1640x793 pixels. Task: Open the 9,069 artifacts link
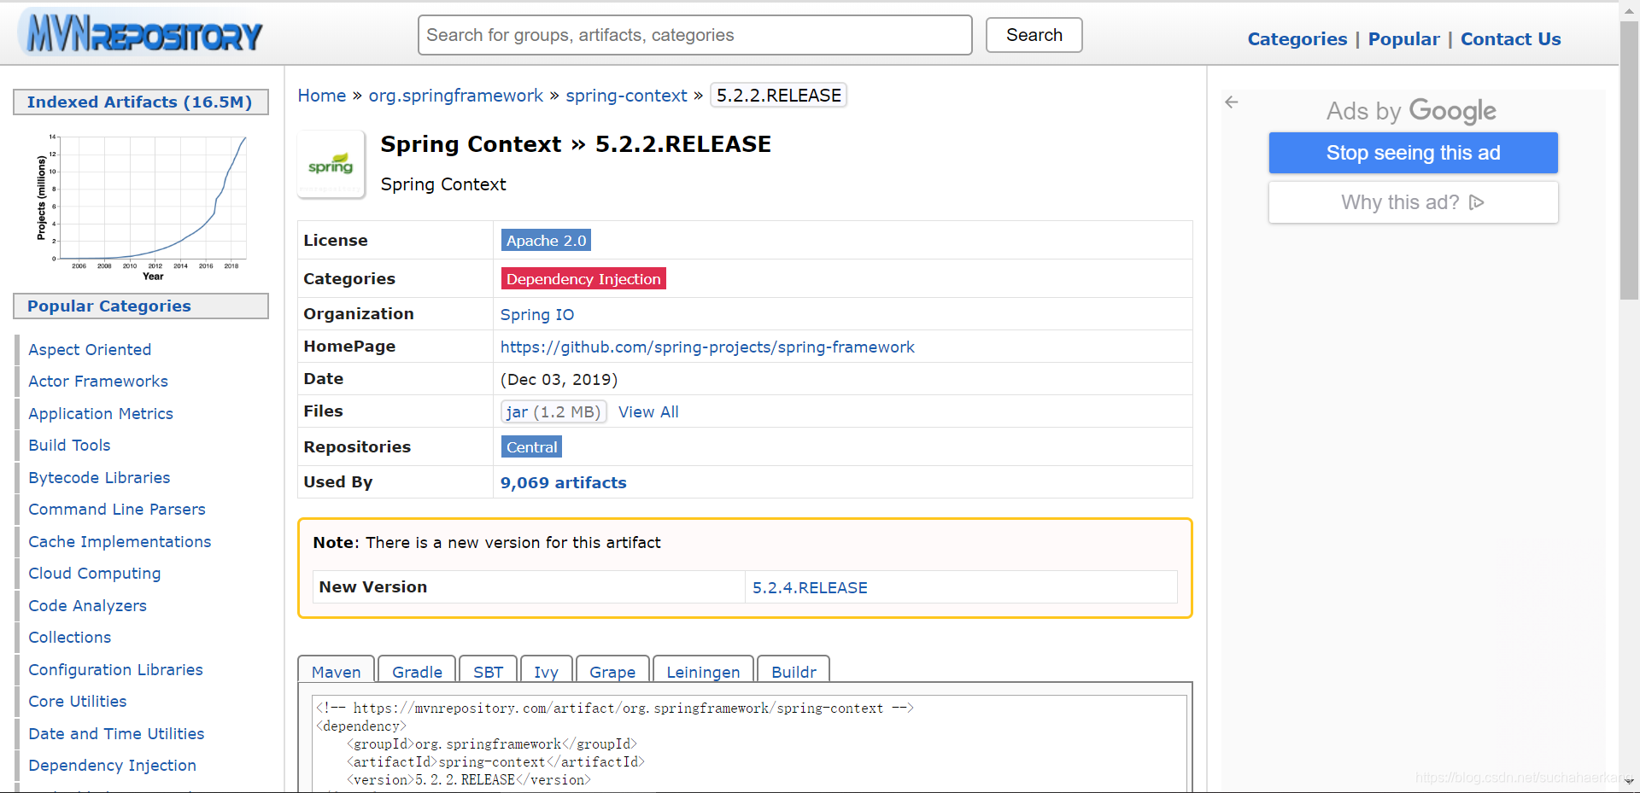pos(563,482)
